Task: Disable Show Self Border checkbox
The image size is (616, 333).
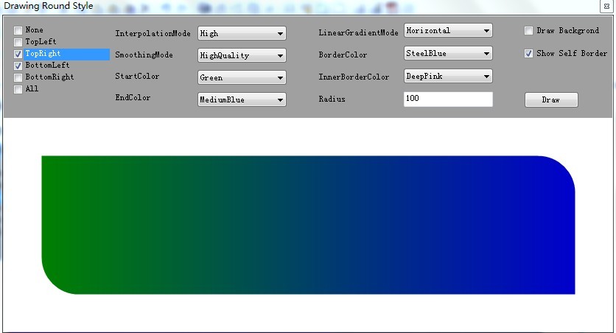Action: [529, 53]
